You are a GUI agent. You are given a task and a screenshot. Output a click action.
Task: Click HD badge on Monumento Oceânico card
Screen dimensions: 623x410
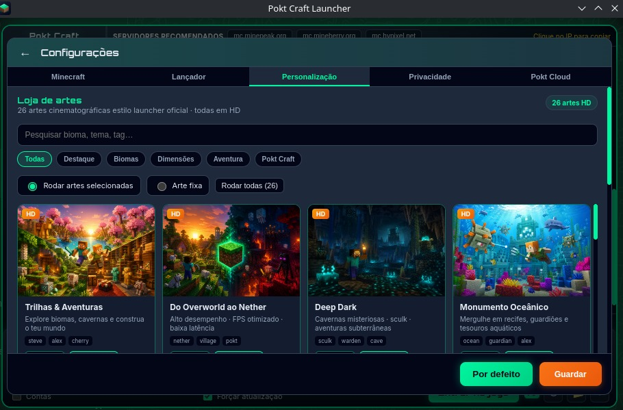[x=466, y=214]
